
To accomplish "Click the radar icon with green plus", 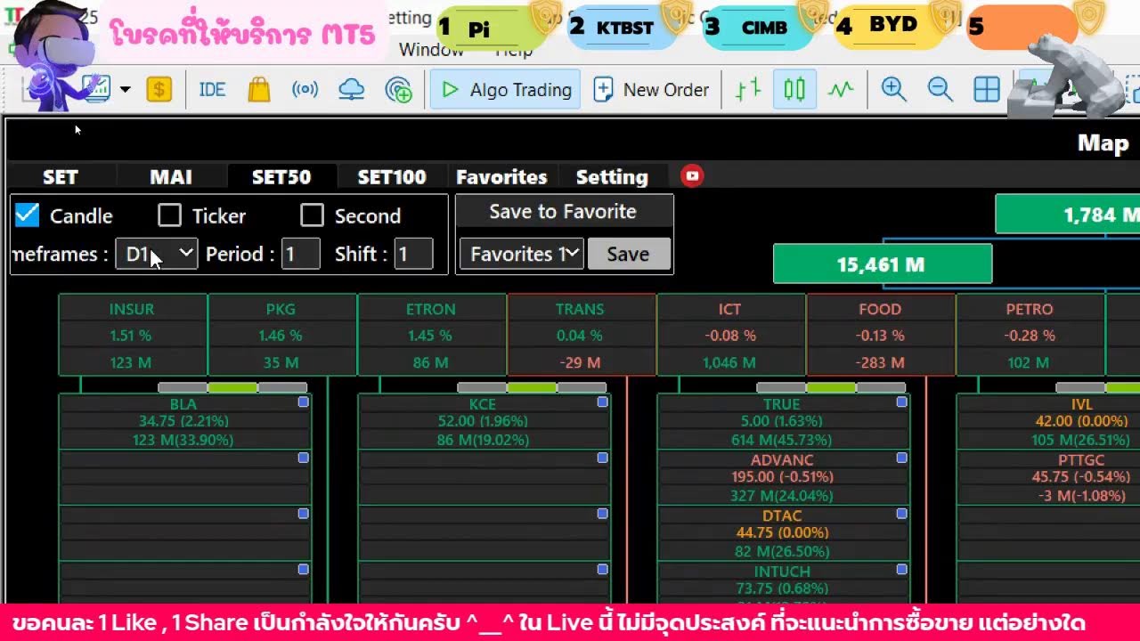I will [398, 89].
